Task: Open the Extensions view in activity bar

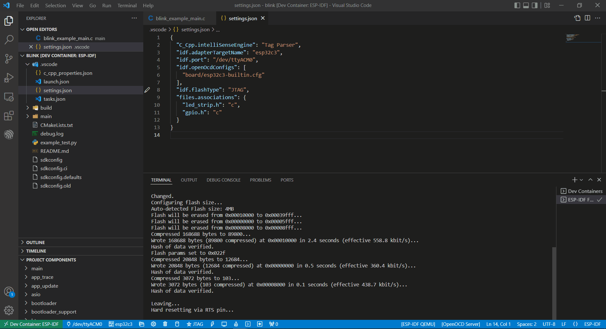Action: click(9, 116)
